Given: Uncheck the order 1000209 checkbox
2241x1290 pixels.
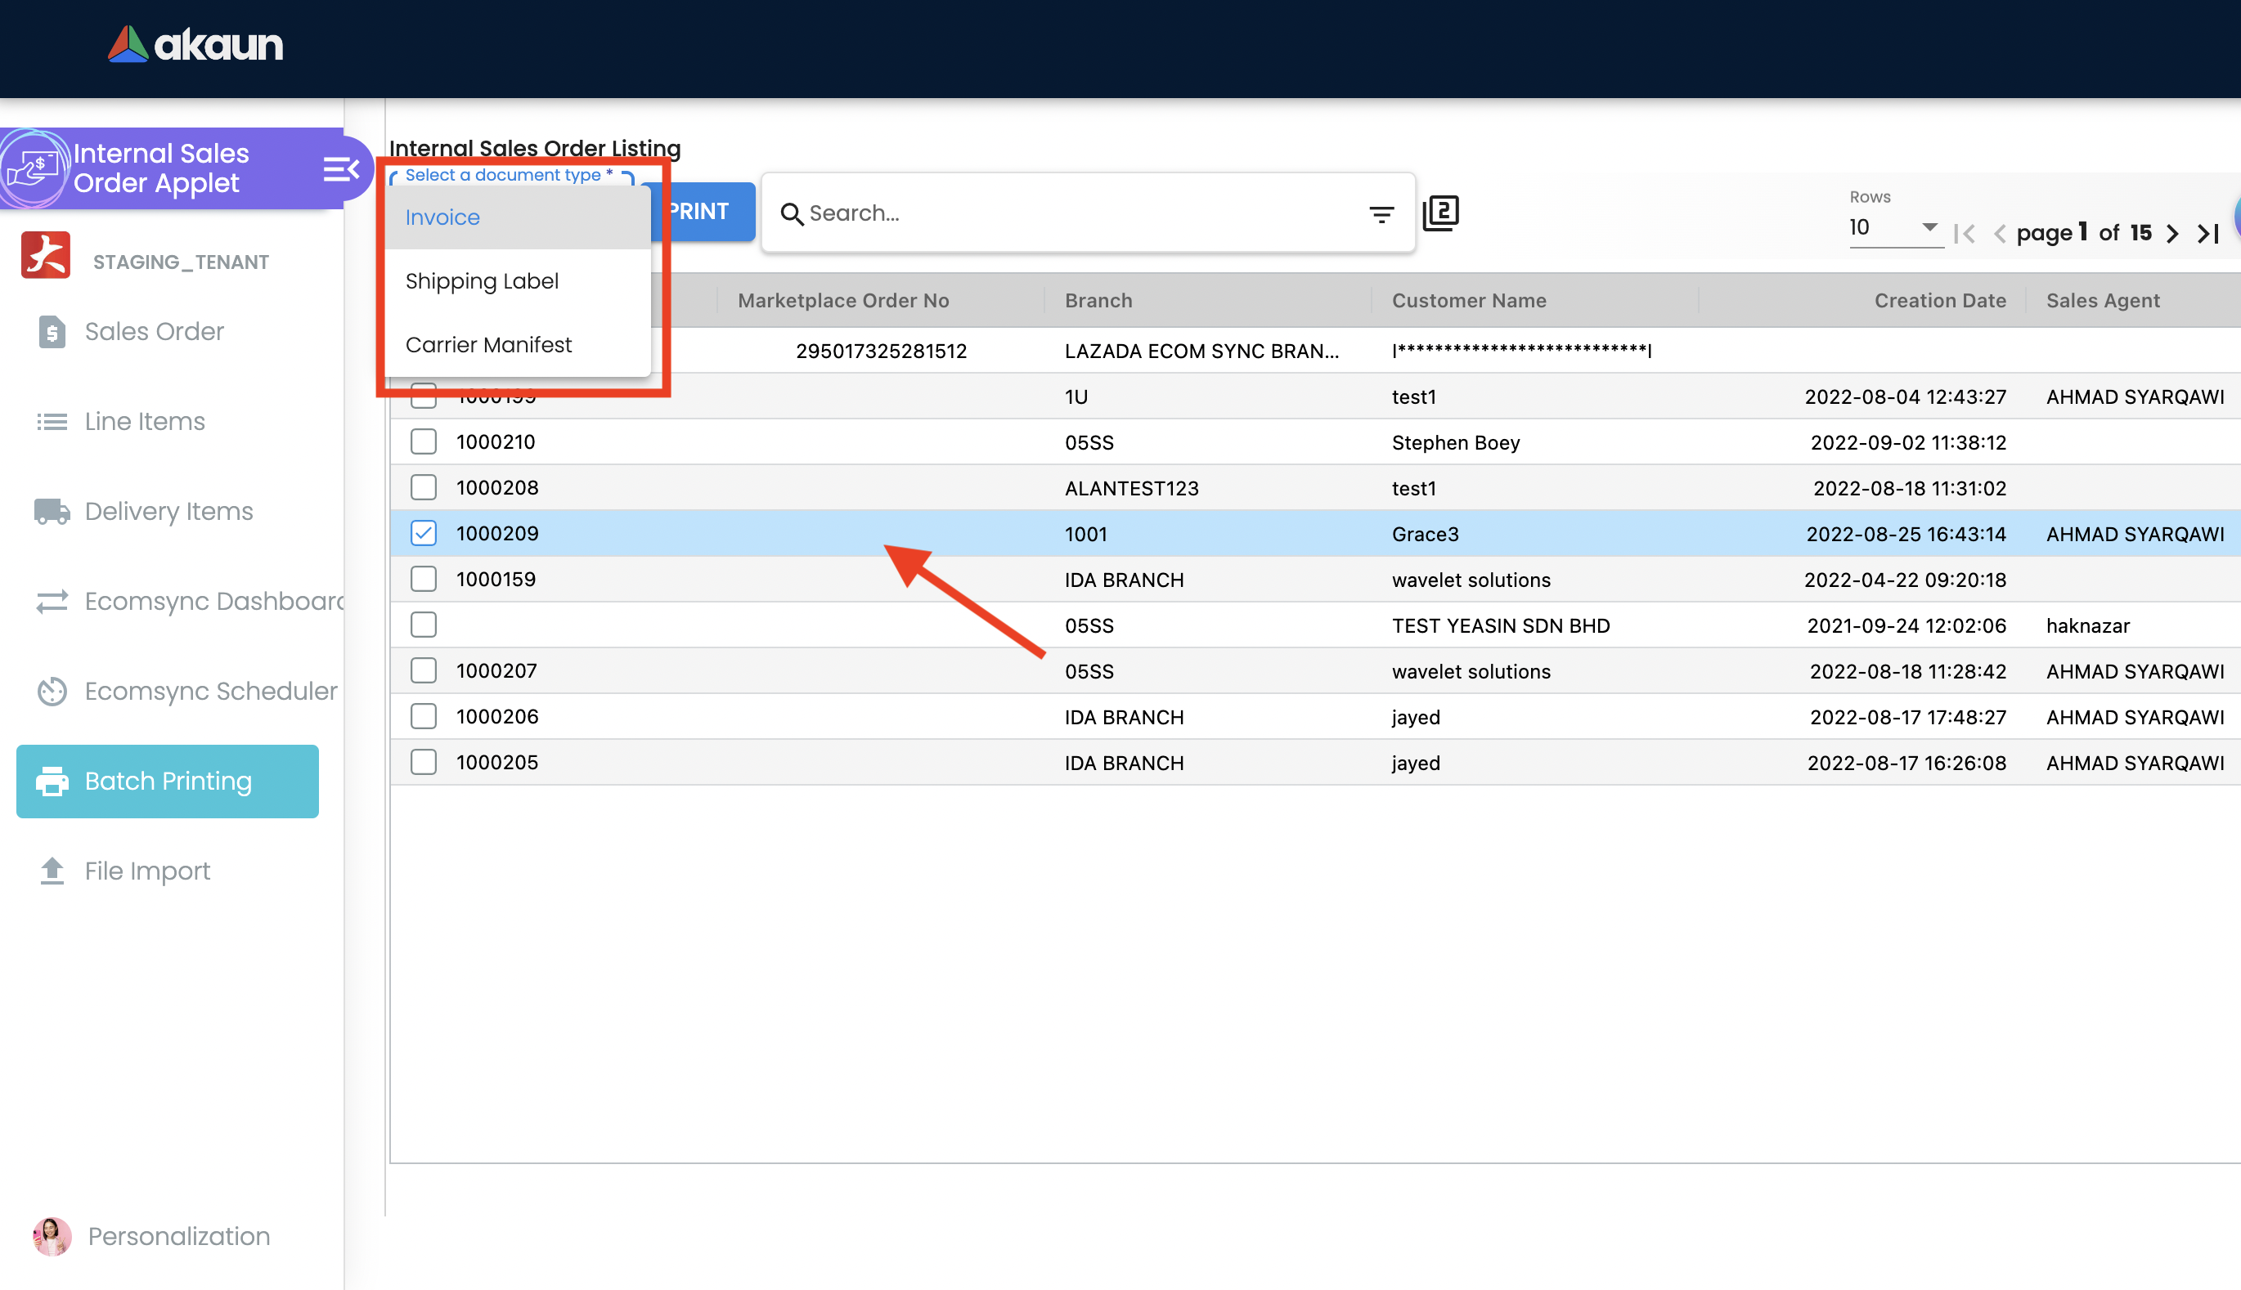Looking at the screenshot, I should coord(424,533).
